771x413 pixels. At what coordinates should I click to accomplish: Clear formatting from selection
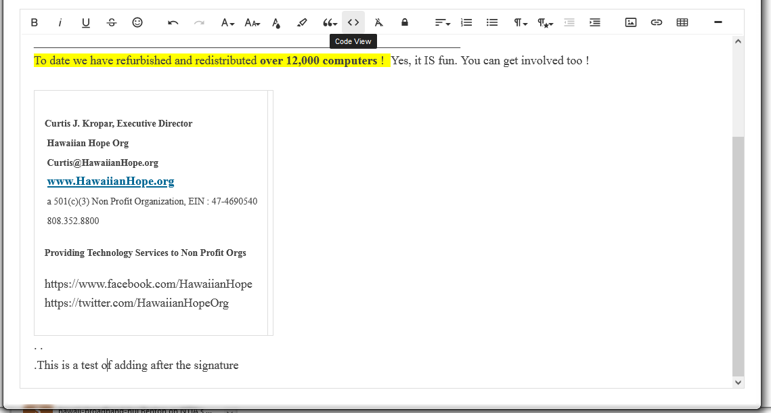378,22
